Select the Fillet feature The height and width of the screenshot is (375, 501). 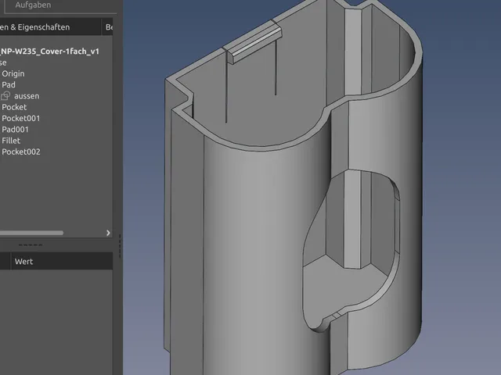click(x=11, y=141)
